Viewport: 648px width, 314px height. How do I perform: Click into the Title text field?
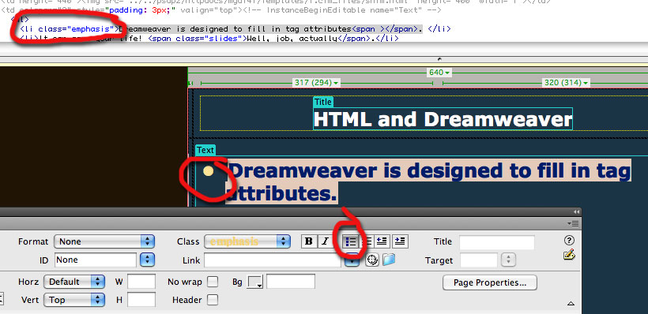click(x=497, y=242)
